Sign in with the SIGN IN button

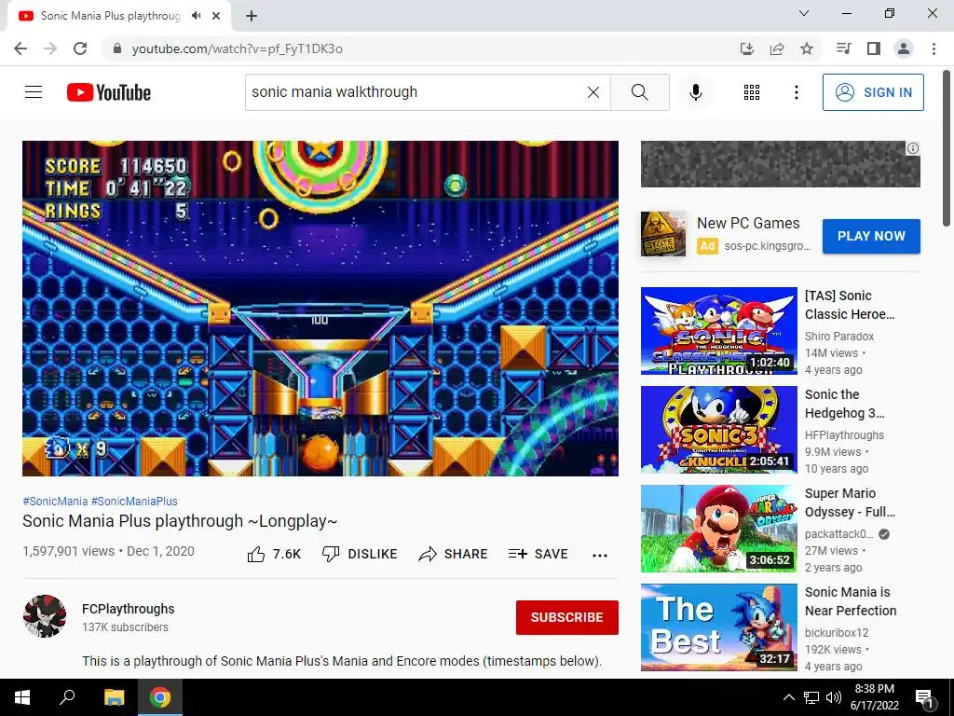[x=872, y=92]
